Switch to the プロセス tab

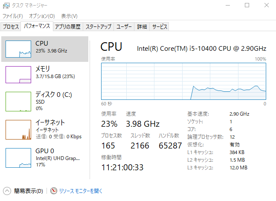tap(11, 26)
